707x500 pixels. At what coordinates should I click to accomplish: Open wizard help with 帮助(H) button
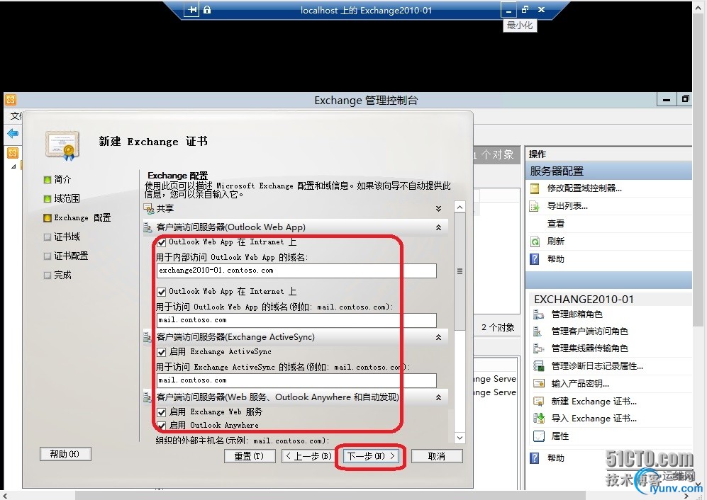tap(65, 454)
